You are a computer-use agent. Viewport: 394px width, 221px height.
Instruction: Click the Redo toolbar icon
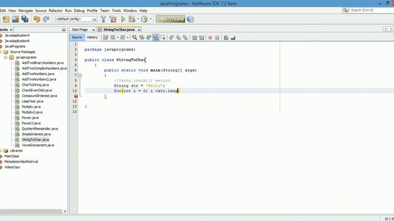[46, 19]
